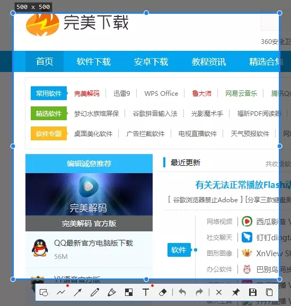This screenshot has height=306, width=291.
Task: Select the eraser tool
Action: [x=163, y=292]
